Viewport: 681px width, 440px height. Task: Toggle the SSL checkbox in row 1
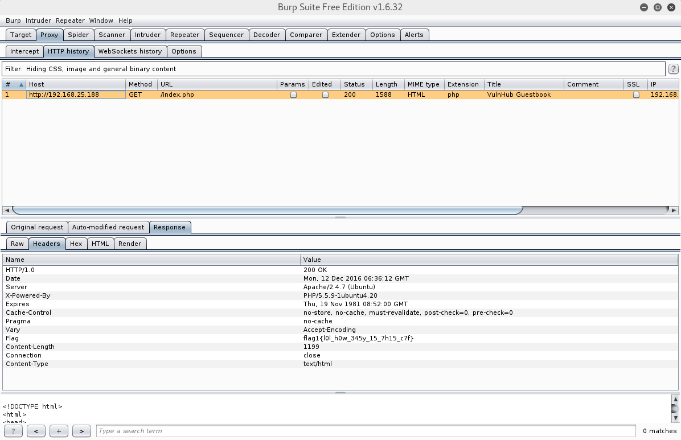pos(636,95)
